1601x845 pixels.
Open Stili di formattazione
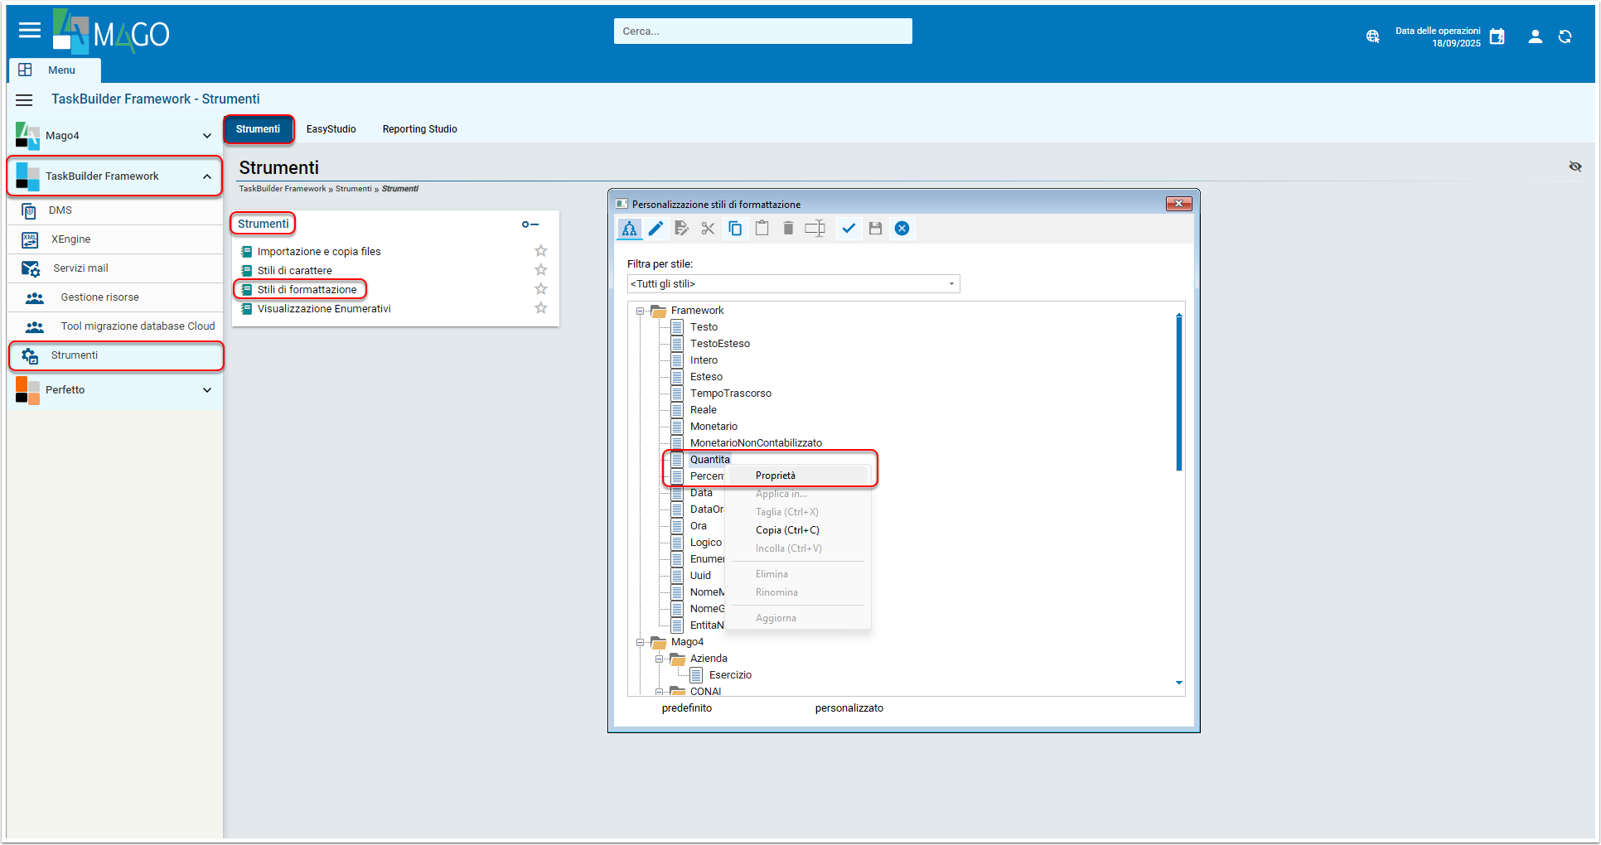[x=307, y=290]
